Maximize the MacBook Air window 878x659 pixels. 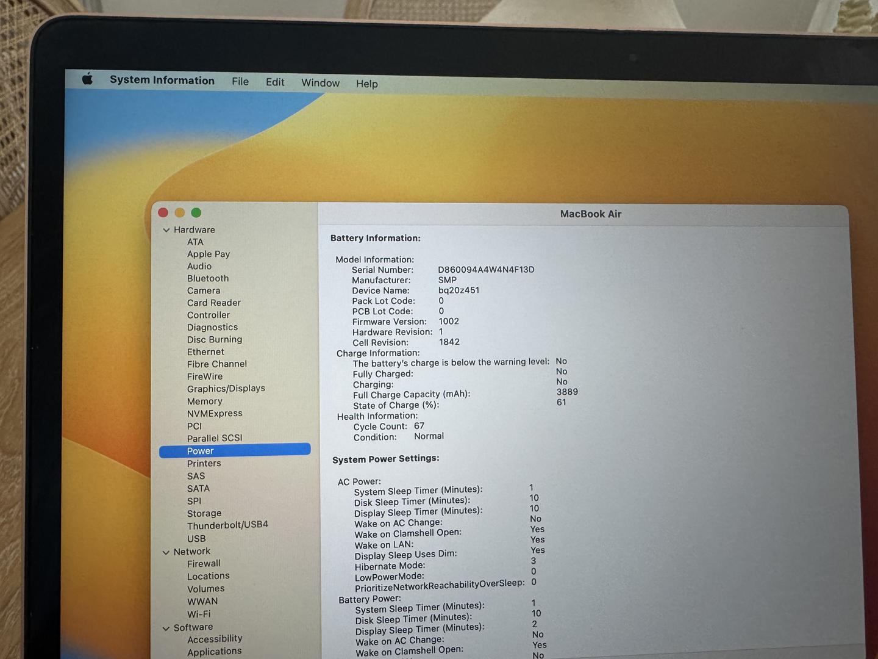point(196,212)
